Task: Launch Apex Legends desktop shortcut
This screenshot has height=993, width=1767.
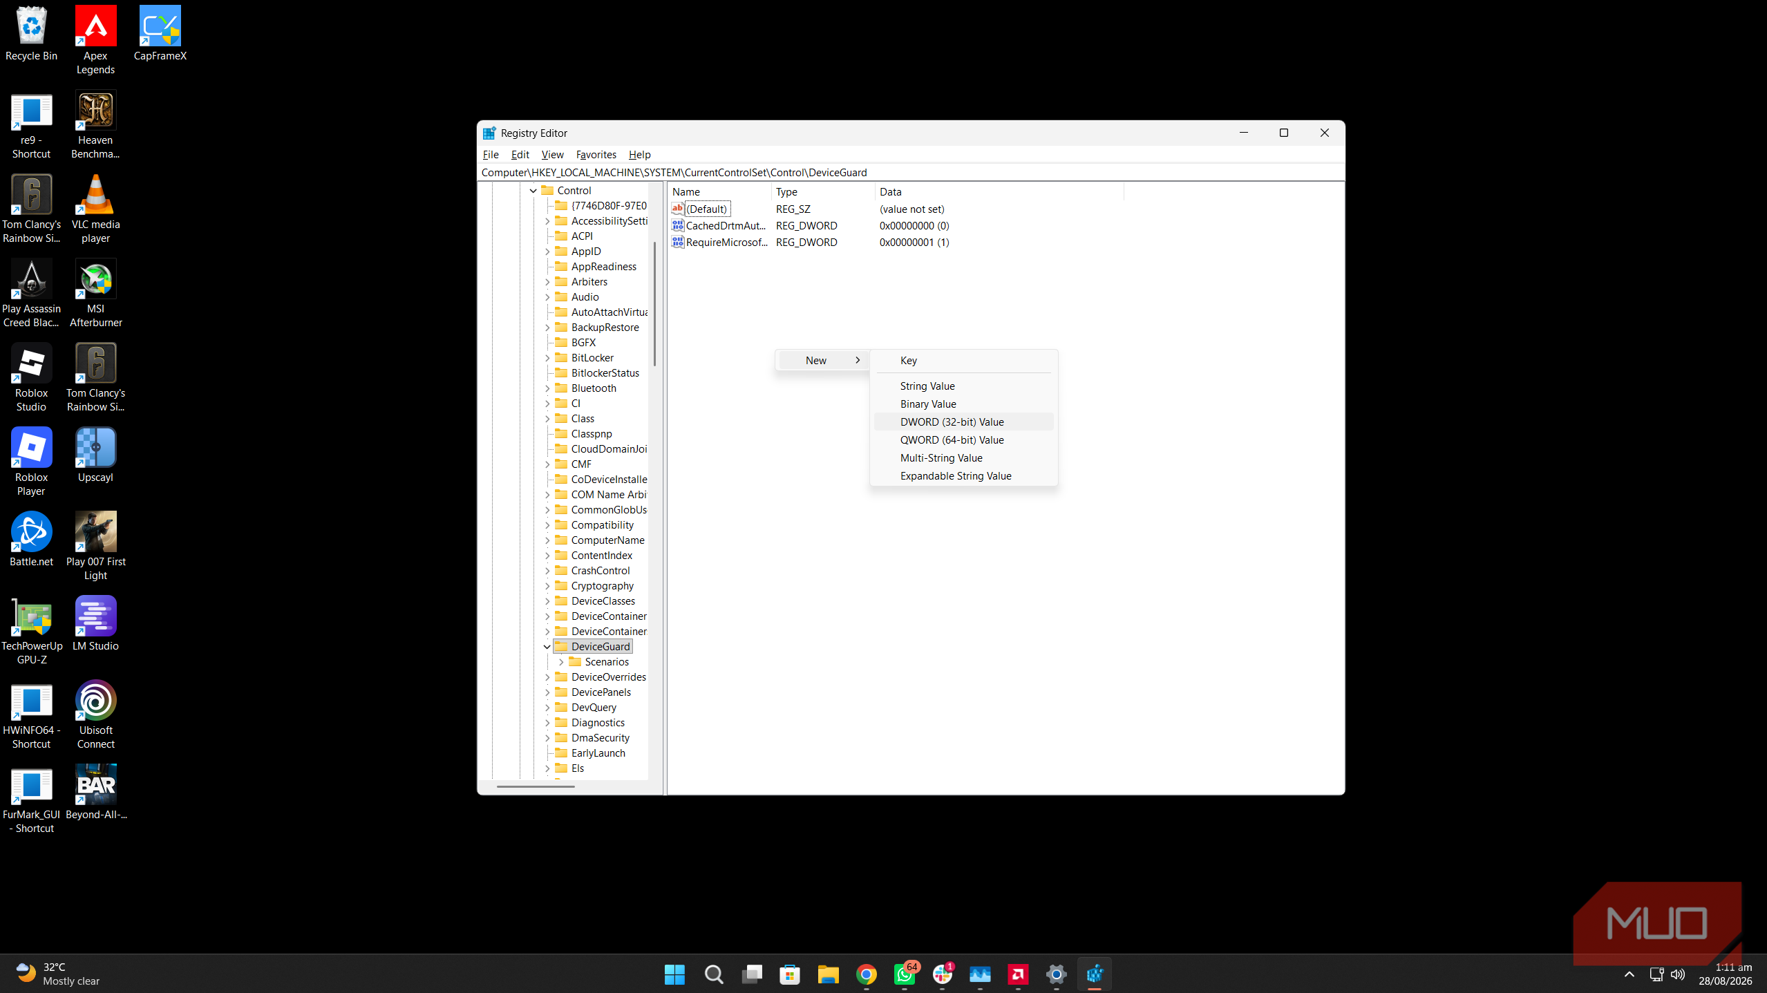Action: pyautogui.click(x=95, y=40)
